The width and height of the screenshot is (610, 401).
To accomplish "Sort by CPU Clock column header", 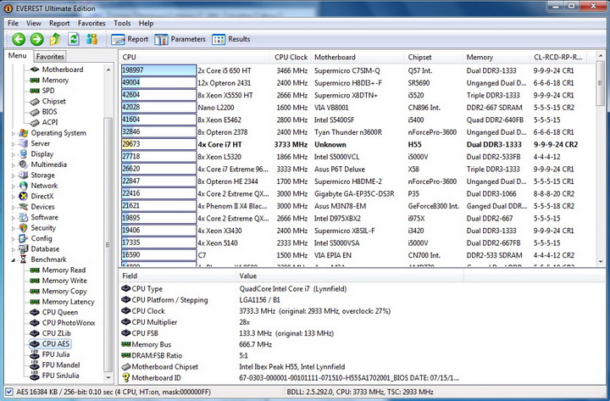I will (x=291, y=58).
